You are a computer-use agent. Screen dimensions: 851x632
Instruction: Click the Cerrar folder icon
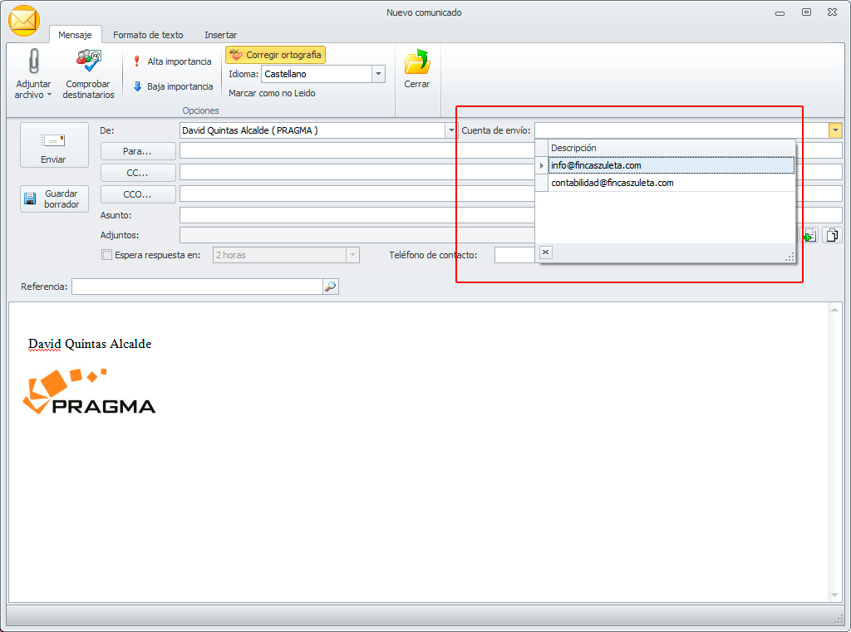[x=417, y=62]
